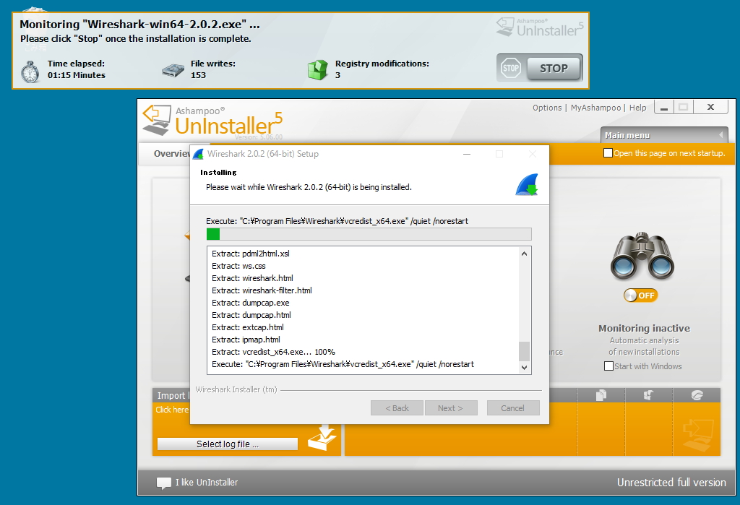
Task: Check Open this page on next startup
Action: (x=608, y=153)
